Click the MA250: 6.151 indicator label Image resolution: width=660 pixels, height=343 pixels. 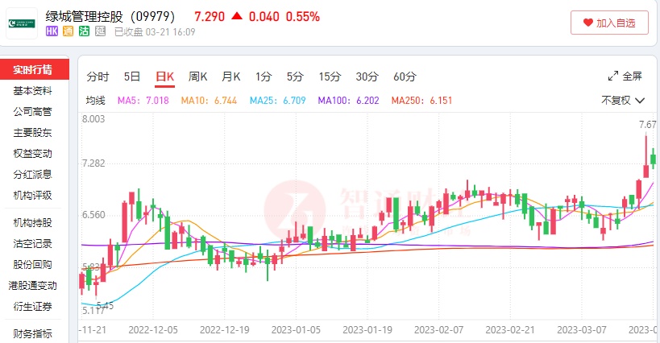tap(421, 101)
